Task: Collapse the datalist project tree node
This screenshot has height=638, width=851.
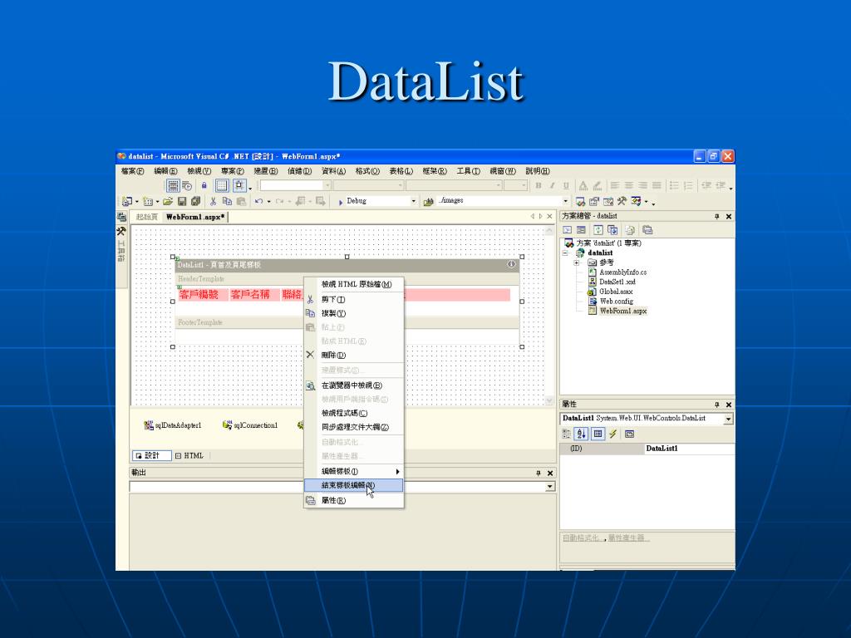Action: 565,253
